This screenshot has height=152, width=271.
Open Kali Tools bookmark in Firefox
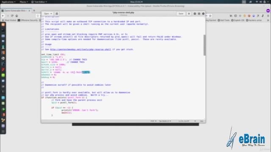coord(224,20)
